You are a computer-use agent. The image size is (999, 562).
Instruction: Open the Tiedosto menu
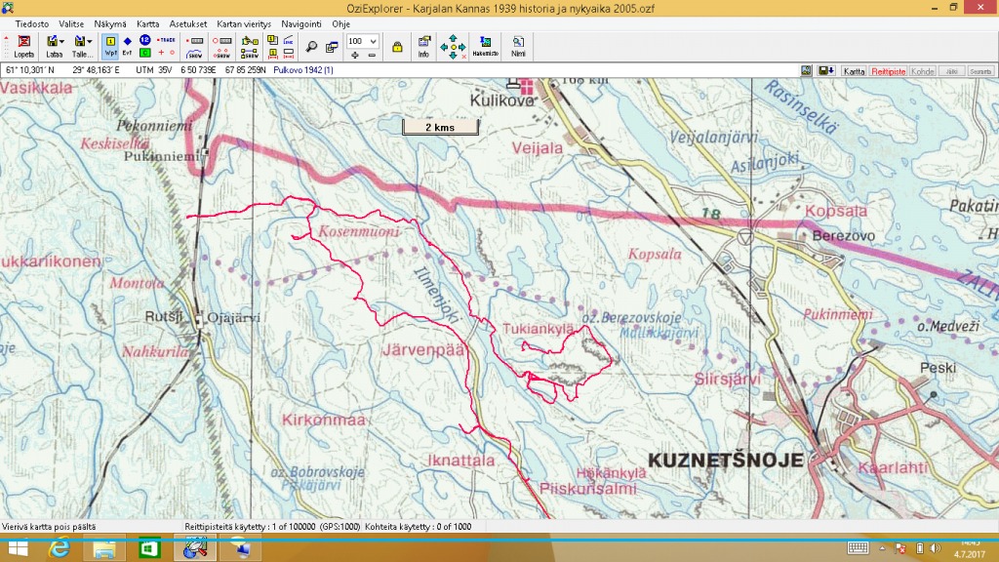pyautogui.click(x=31, y=22)
